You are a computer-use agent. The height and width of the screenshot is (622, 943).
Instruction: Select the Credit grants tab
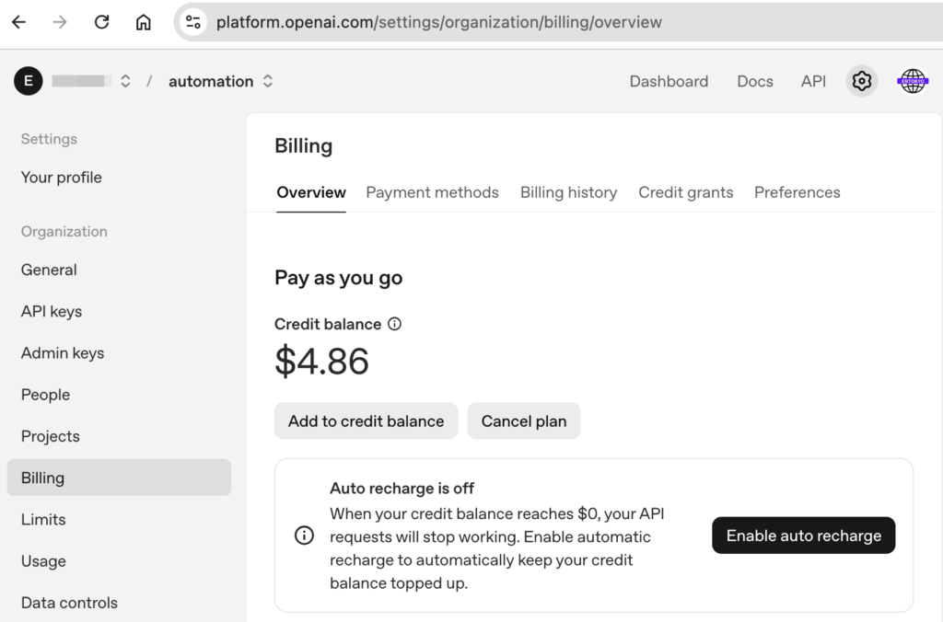pyautogui.click(x=685, y=192)
